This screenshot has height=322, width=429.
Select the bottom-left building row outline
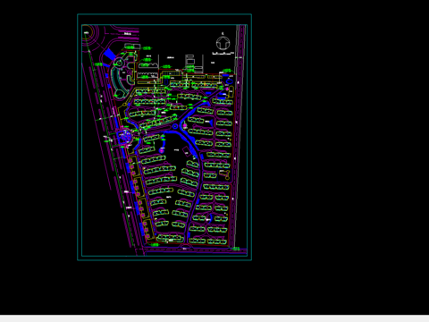pos(171,238)
